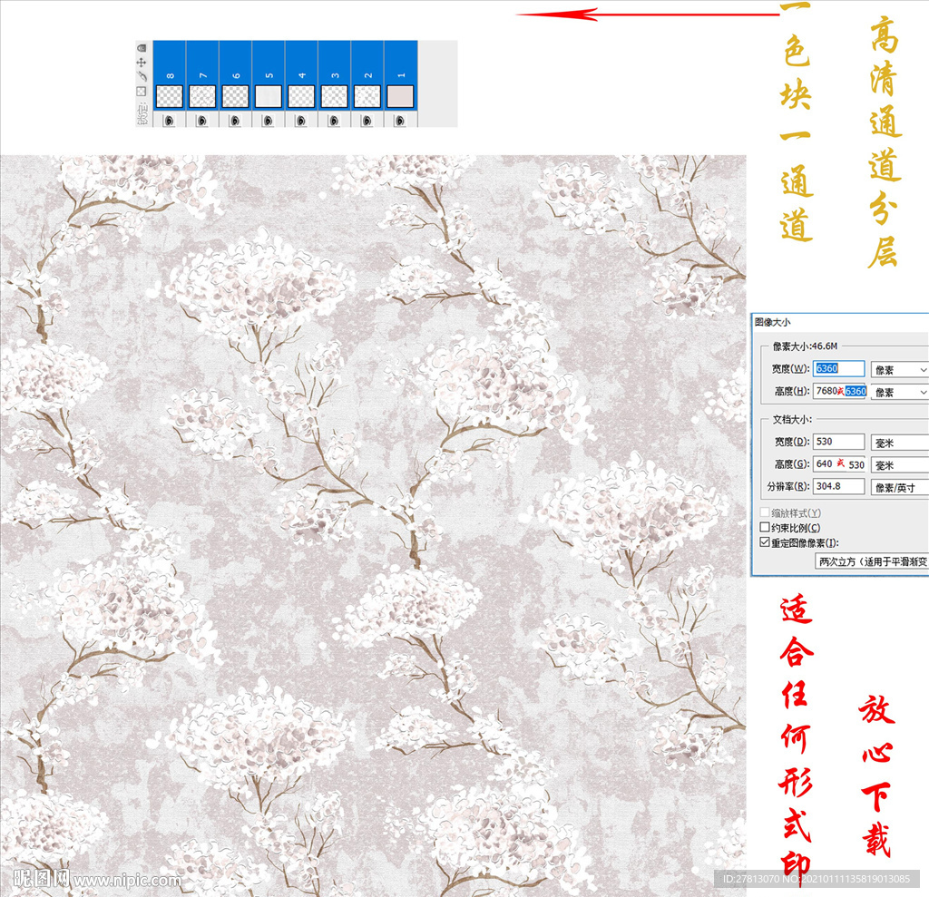Image resolution: width=929 pixels, height=897 pixels.
Task: Toggle visibility eye of layer 1
Action: click(x=400, y=121)
